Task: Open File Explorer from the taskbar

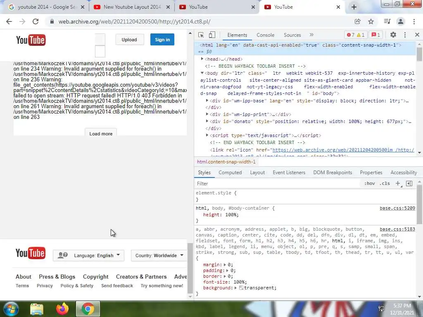Action: coord(37,309)
